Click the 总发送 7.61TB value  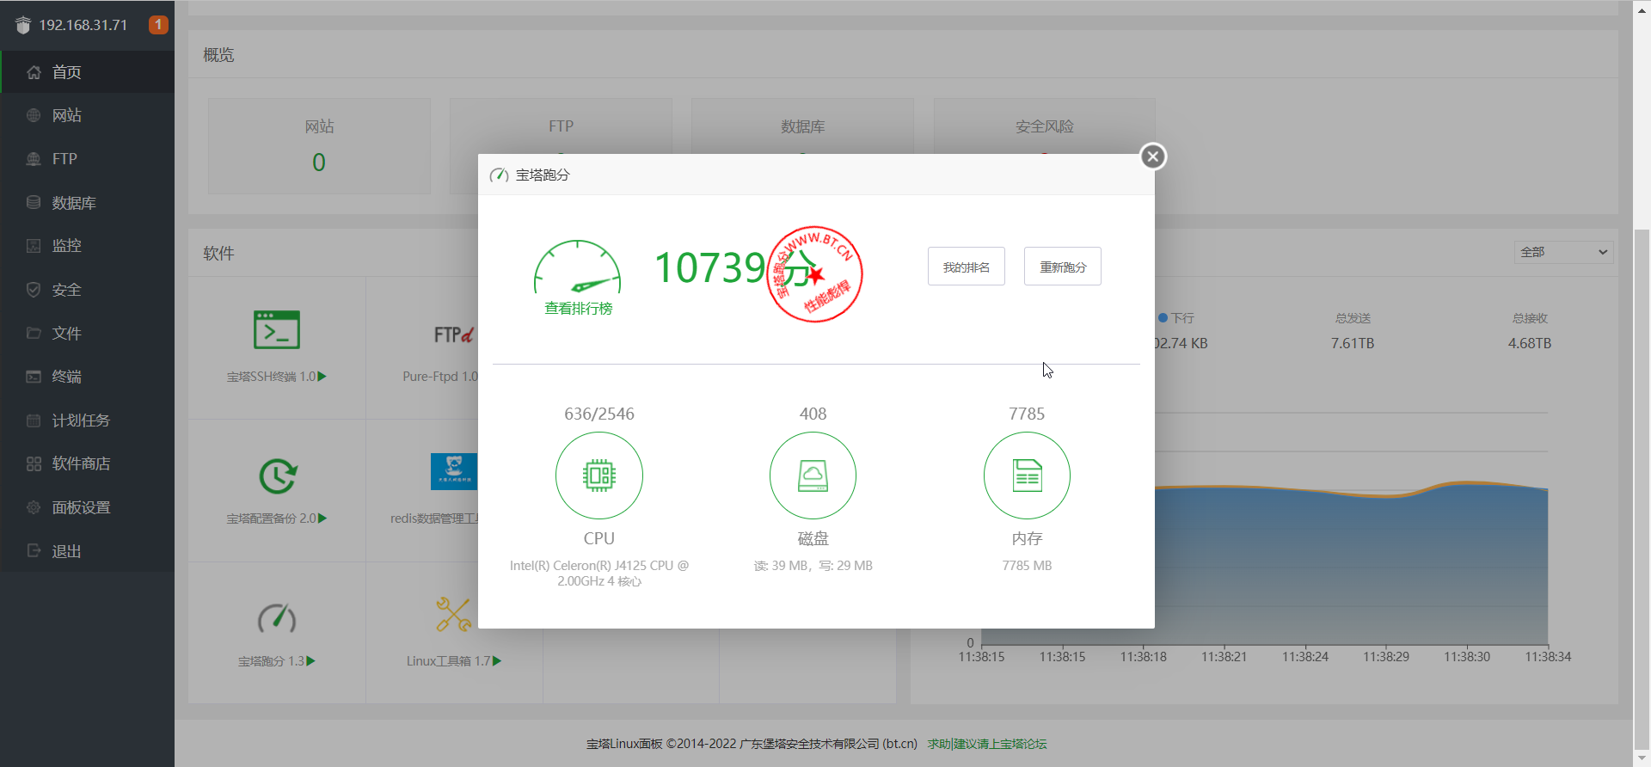[x=1353, y=343]
